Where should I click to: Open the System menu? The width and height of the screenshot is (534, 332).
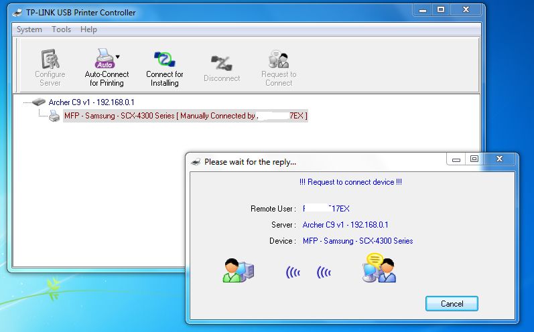click(x=29, y=29)
